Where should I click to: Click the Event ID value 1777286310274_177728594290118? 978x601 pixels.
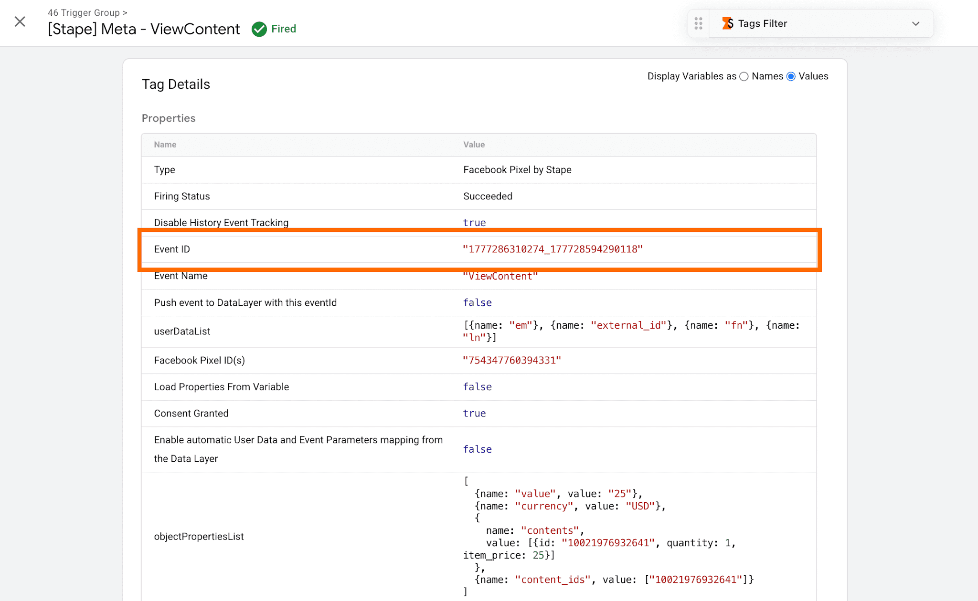[x=553, y=249]
